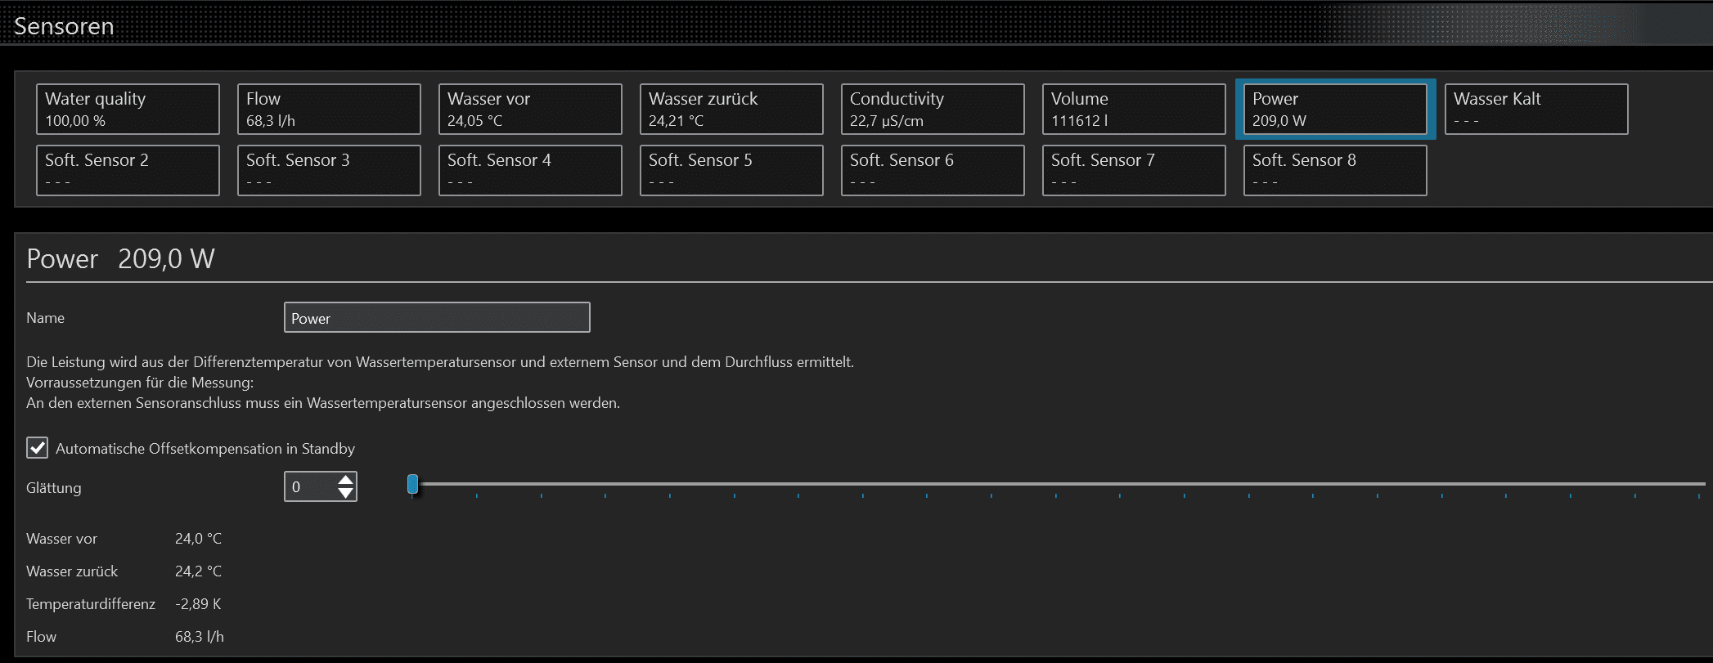Click the Sensoren header title

64,26
